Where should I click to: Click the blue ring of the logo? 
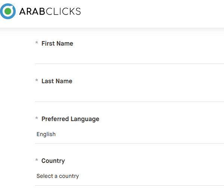(x=2, y=12)
